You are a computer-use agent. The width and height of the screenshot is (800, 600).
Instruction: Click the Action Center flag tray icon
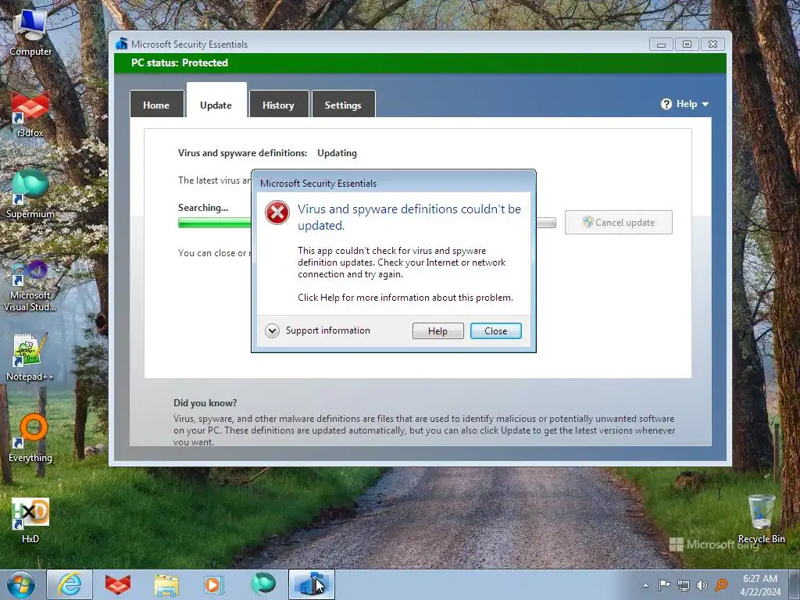[664, 585]
